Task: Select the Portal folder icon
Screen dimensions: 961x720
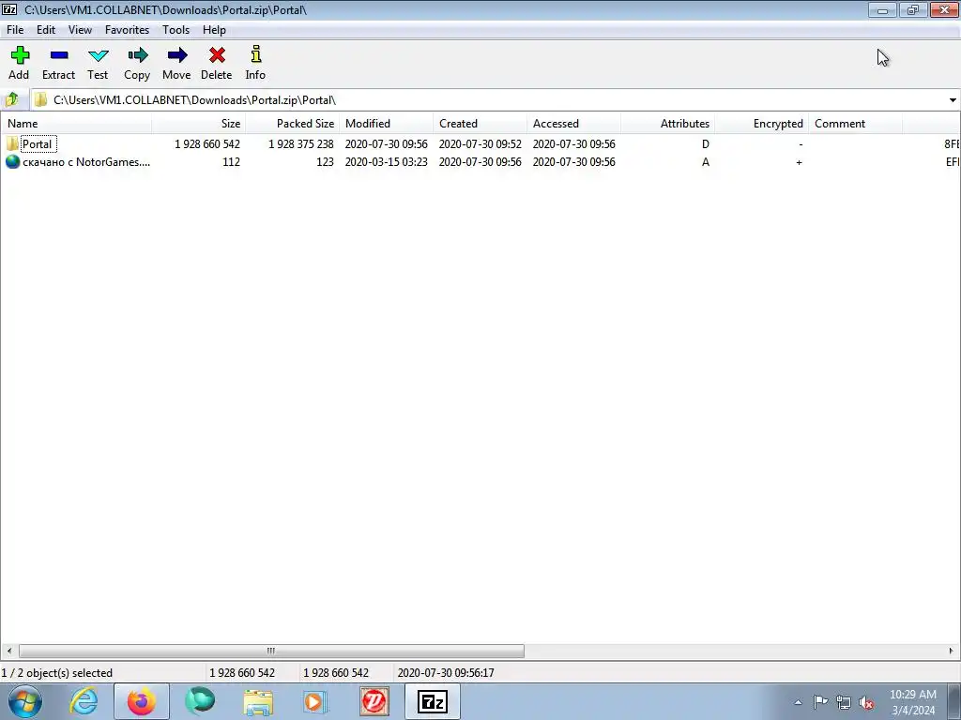Action: point(12,143)
